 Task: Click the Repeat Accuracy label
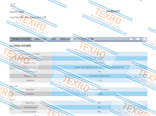30,76
